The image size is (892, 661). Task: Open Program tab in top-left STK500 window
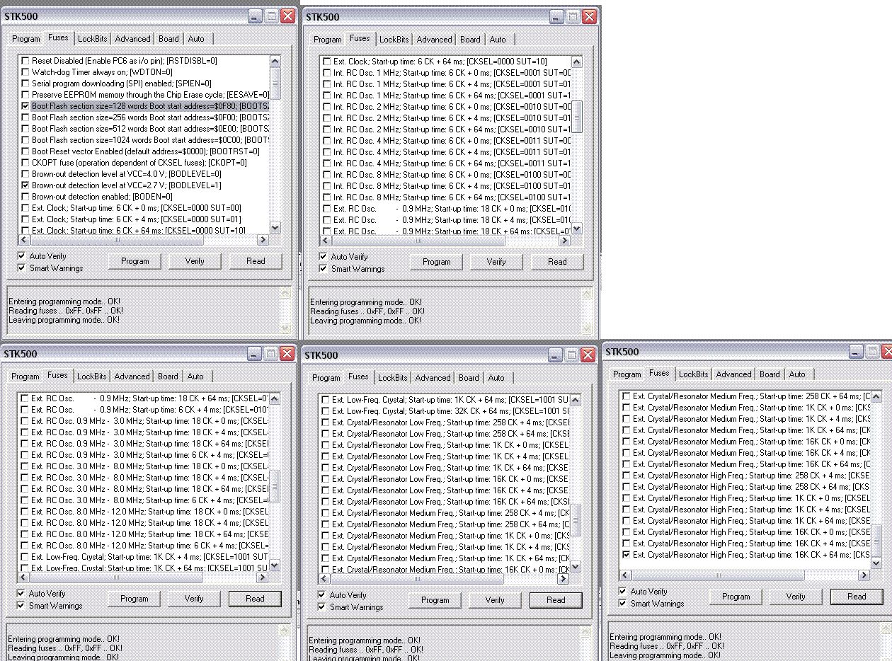(x=25, y=39)
